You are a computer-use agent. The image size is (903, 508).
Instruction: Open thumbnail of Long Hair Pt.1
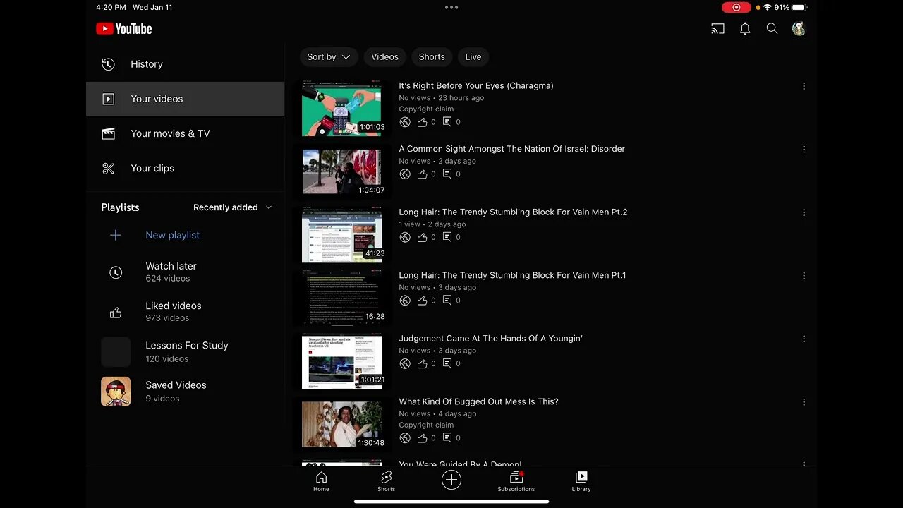point(342,298)
